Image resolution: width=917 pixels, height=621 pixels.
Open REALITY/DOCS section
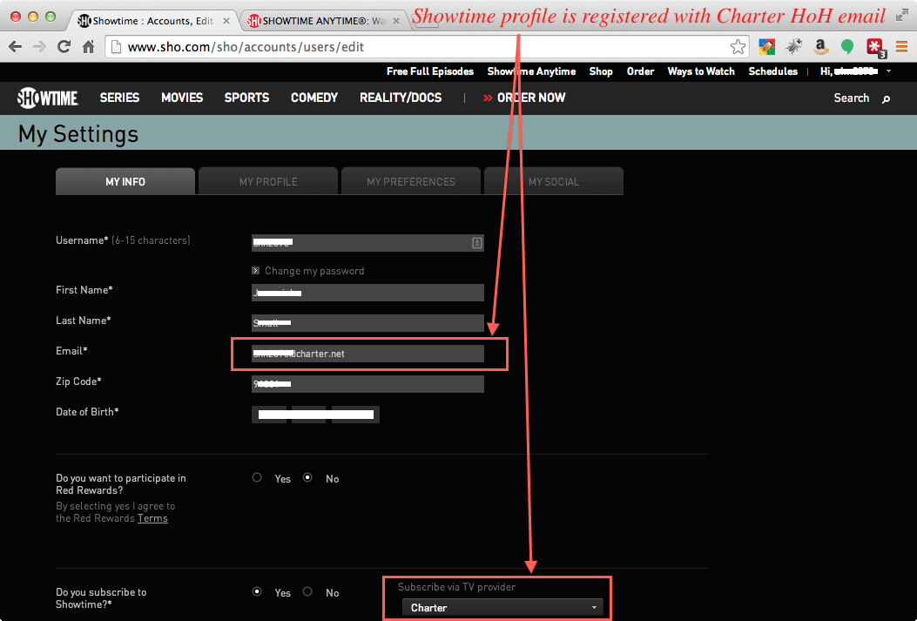[401, 98]
